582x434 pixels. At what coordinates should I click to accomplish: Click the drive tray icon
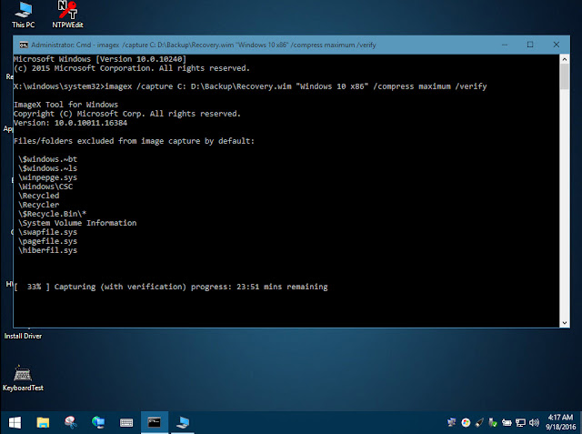pos(507,422)
